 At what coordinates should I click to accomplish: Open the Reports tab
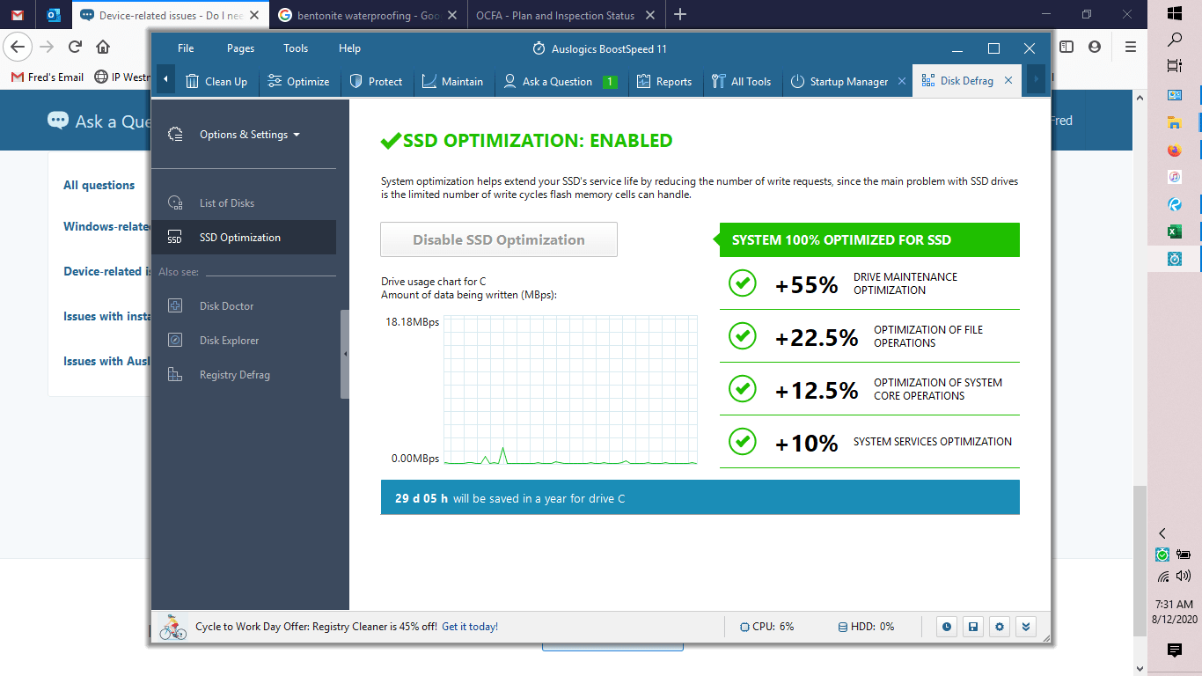[x=664, y=82]
